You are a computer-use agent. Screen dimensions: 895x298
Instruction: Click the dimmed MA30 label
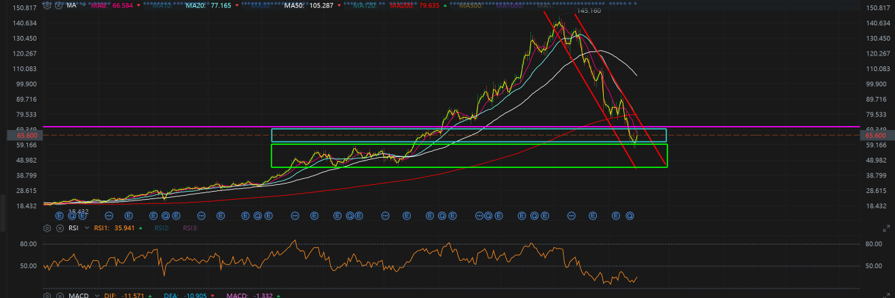[x=261, y=5]
